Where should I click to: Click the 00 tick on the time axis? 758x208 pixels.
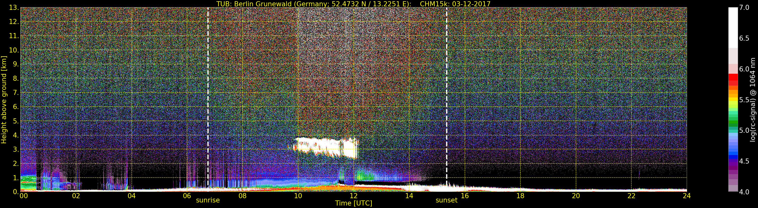click(23, 196)
